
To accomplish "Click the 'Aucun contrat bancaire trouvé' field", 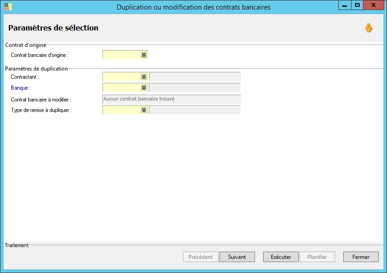I will 172,99.
